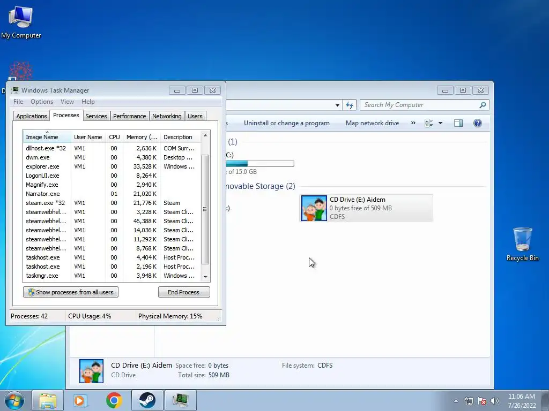Toggle the Explorer preview pane icon

point(458,123)
